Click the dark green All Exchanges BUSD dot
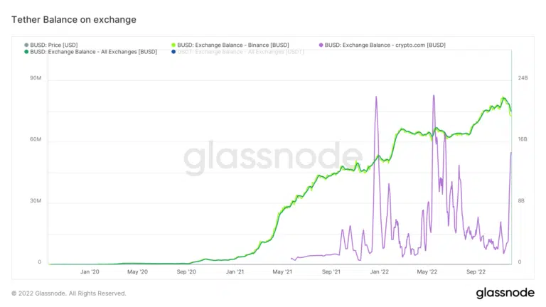Image resolution: width=546 pixels, height=307 pixels. 27,52
